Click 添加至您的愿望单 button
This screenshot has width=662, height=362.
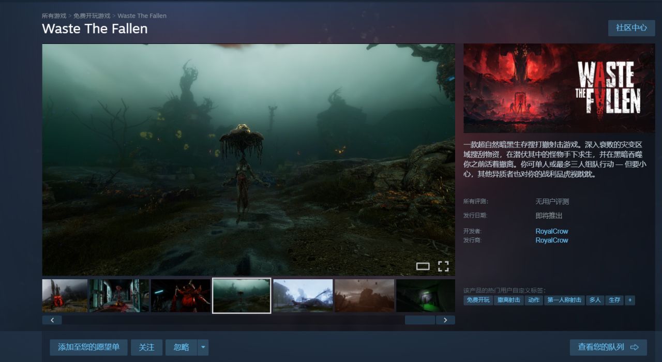(x=88, y=348)
